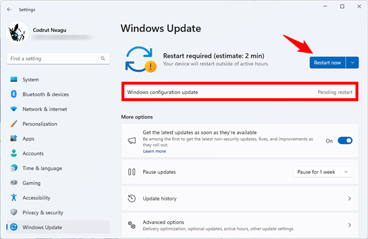Click the More options heading
Viewport: 368px width, 239px height.
tap(137, 117)
